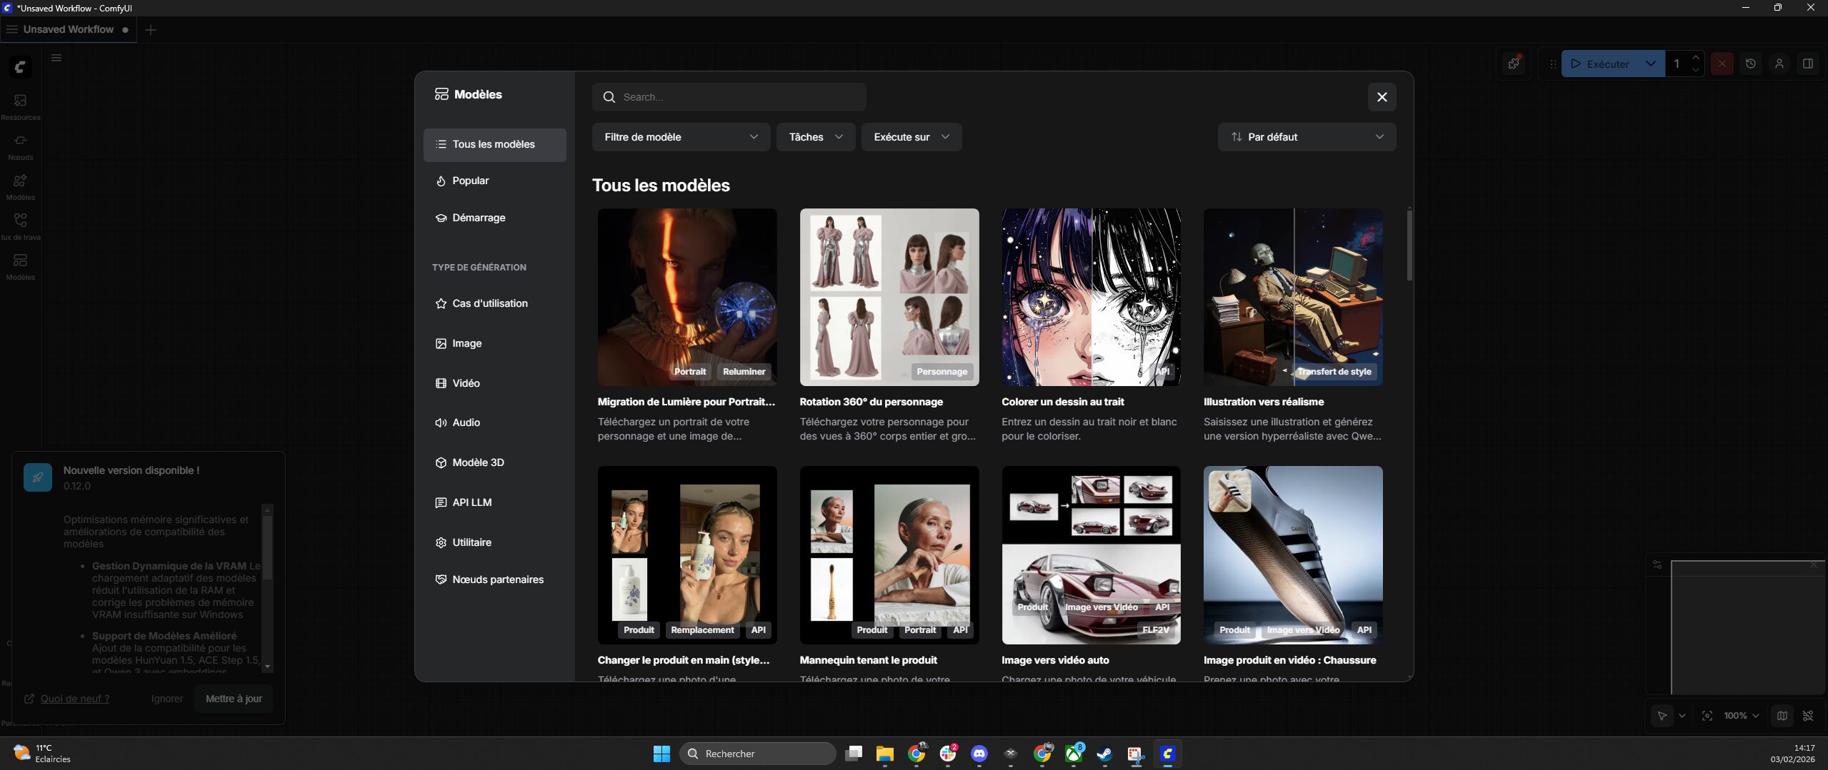This screenshot has width=1828, height=770.
Task: Open the Quoi de neuf link
Action: [74, 699]
